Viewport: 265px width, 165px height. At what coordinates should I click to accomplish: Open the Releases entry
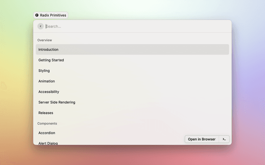[46, 113]
